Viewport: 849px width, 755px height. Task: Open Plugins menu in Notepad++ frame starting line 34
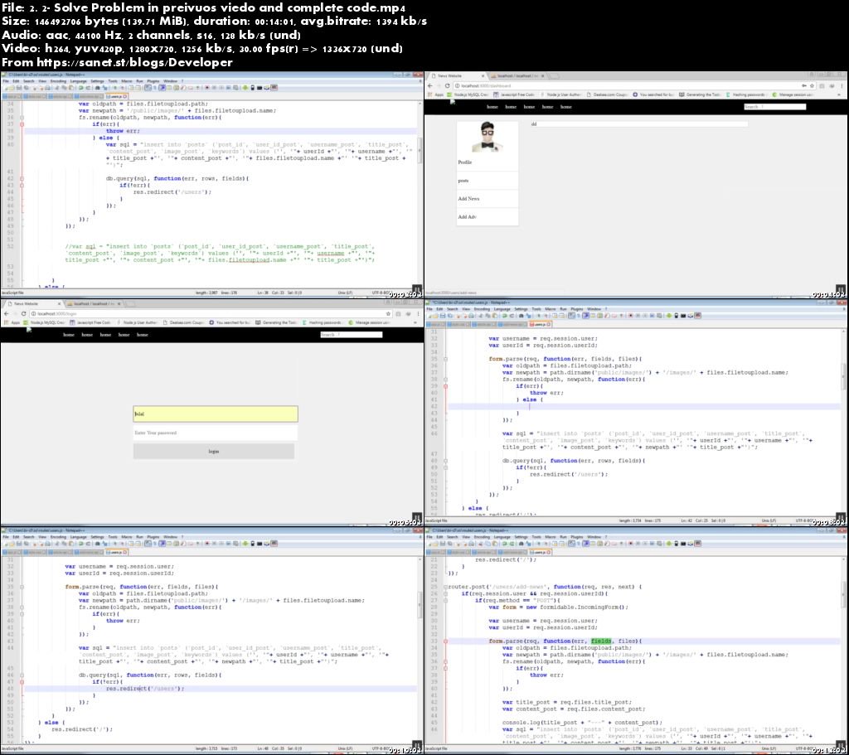pos(153,81)
